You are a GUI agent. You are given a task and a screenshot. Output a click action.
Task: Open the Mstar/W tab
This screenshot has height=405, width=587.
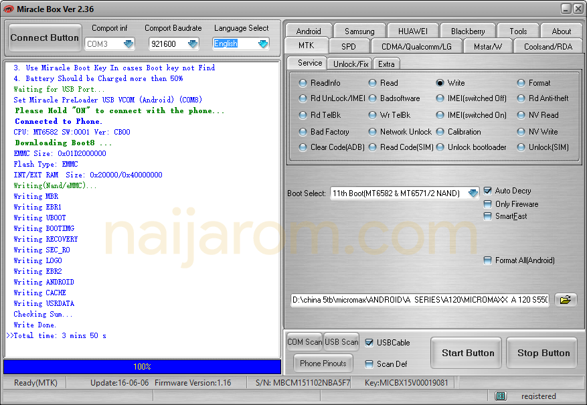pos(488,46)
